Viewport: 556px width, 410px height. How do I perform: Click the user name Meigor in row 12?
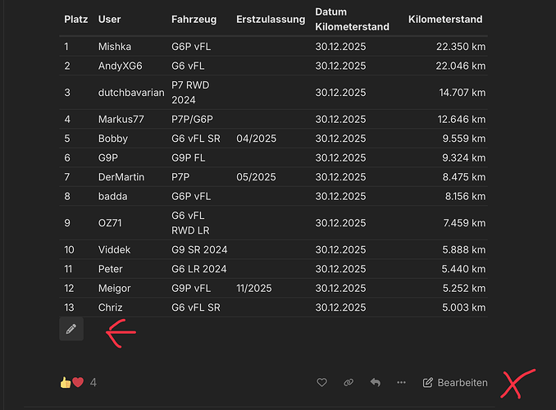(114, 288)
